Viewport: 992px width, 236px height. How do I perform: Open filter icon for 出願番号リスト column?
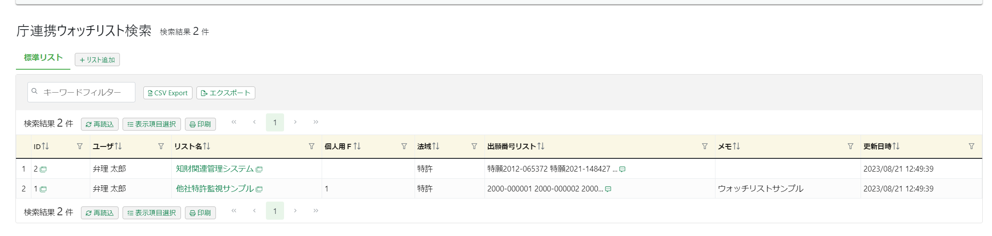705,146
